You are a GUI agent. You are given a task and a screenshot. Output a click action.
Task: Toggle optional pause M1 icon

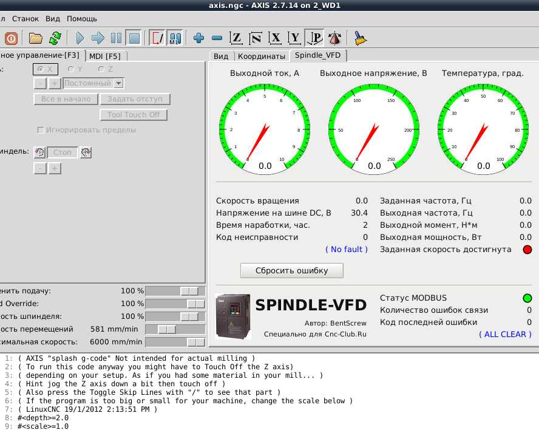[x=175, y=38]
